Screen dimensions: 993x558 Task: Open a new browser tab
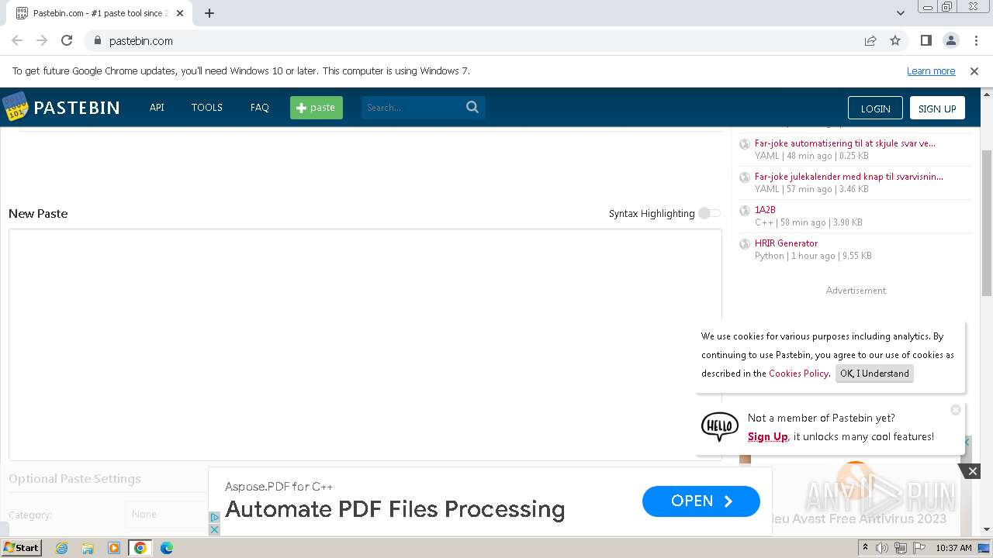click(209, 13)
